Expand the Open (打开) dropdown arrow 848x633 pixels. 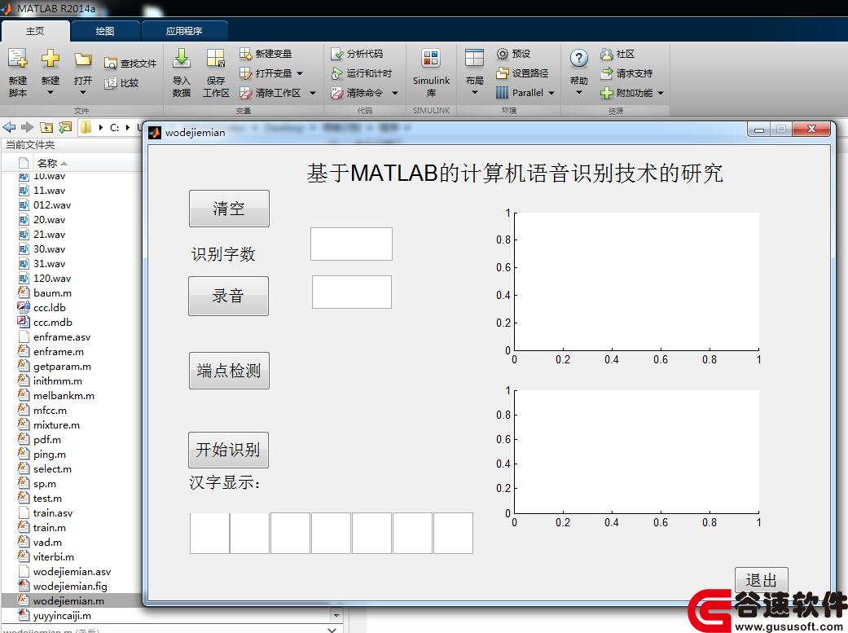83,93
